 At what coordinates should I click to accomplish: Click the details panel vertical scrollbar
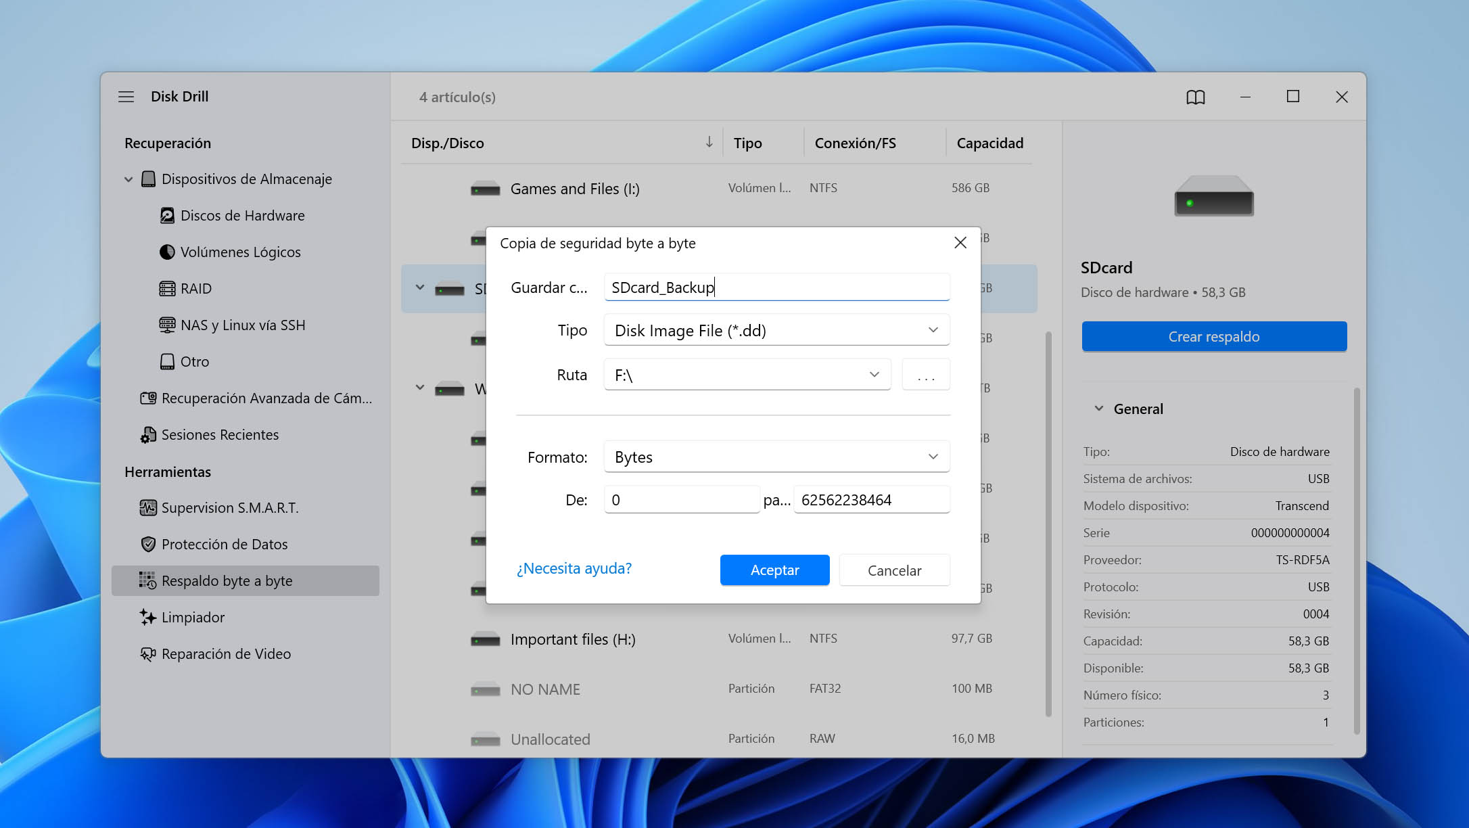point(1357,561)
